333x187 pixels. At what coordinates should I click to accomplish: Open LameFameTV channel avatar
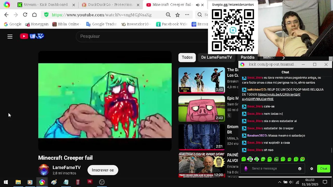coord(44,170)
